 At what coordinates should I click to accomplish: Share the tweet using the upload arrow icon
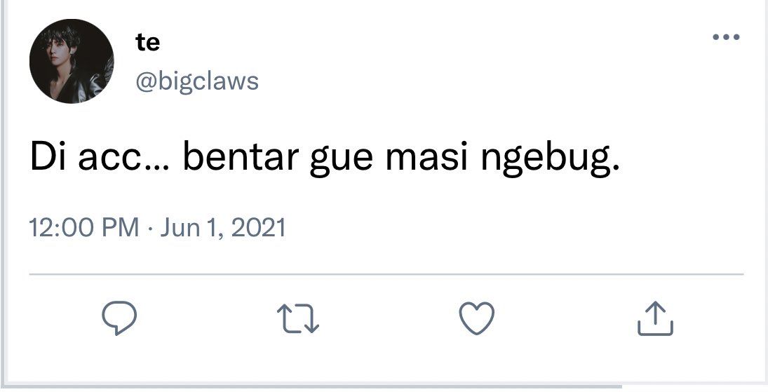[x=655, y=318]
